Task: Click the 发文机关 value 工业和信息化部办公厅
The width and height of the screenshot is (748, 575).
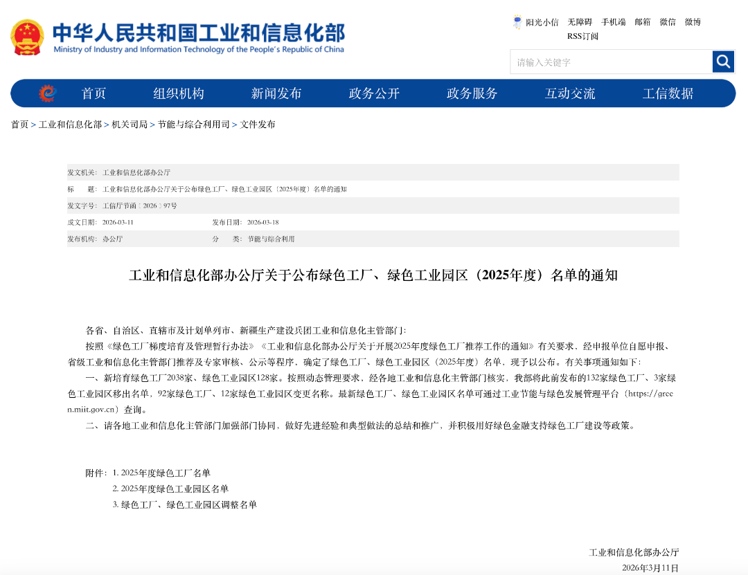Action: pyautogui.click(x=136, y=172)
